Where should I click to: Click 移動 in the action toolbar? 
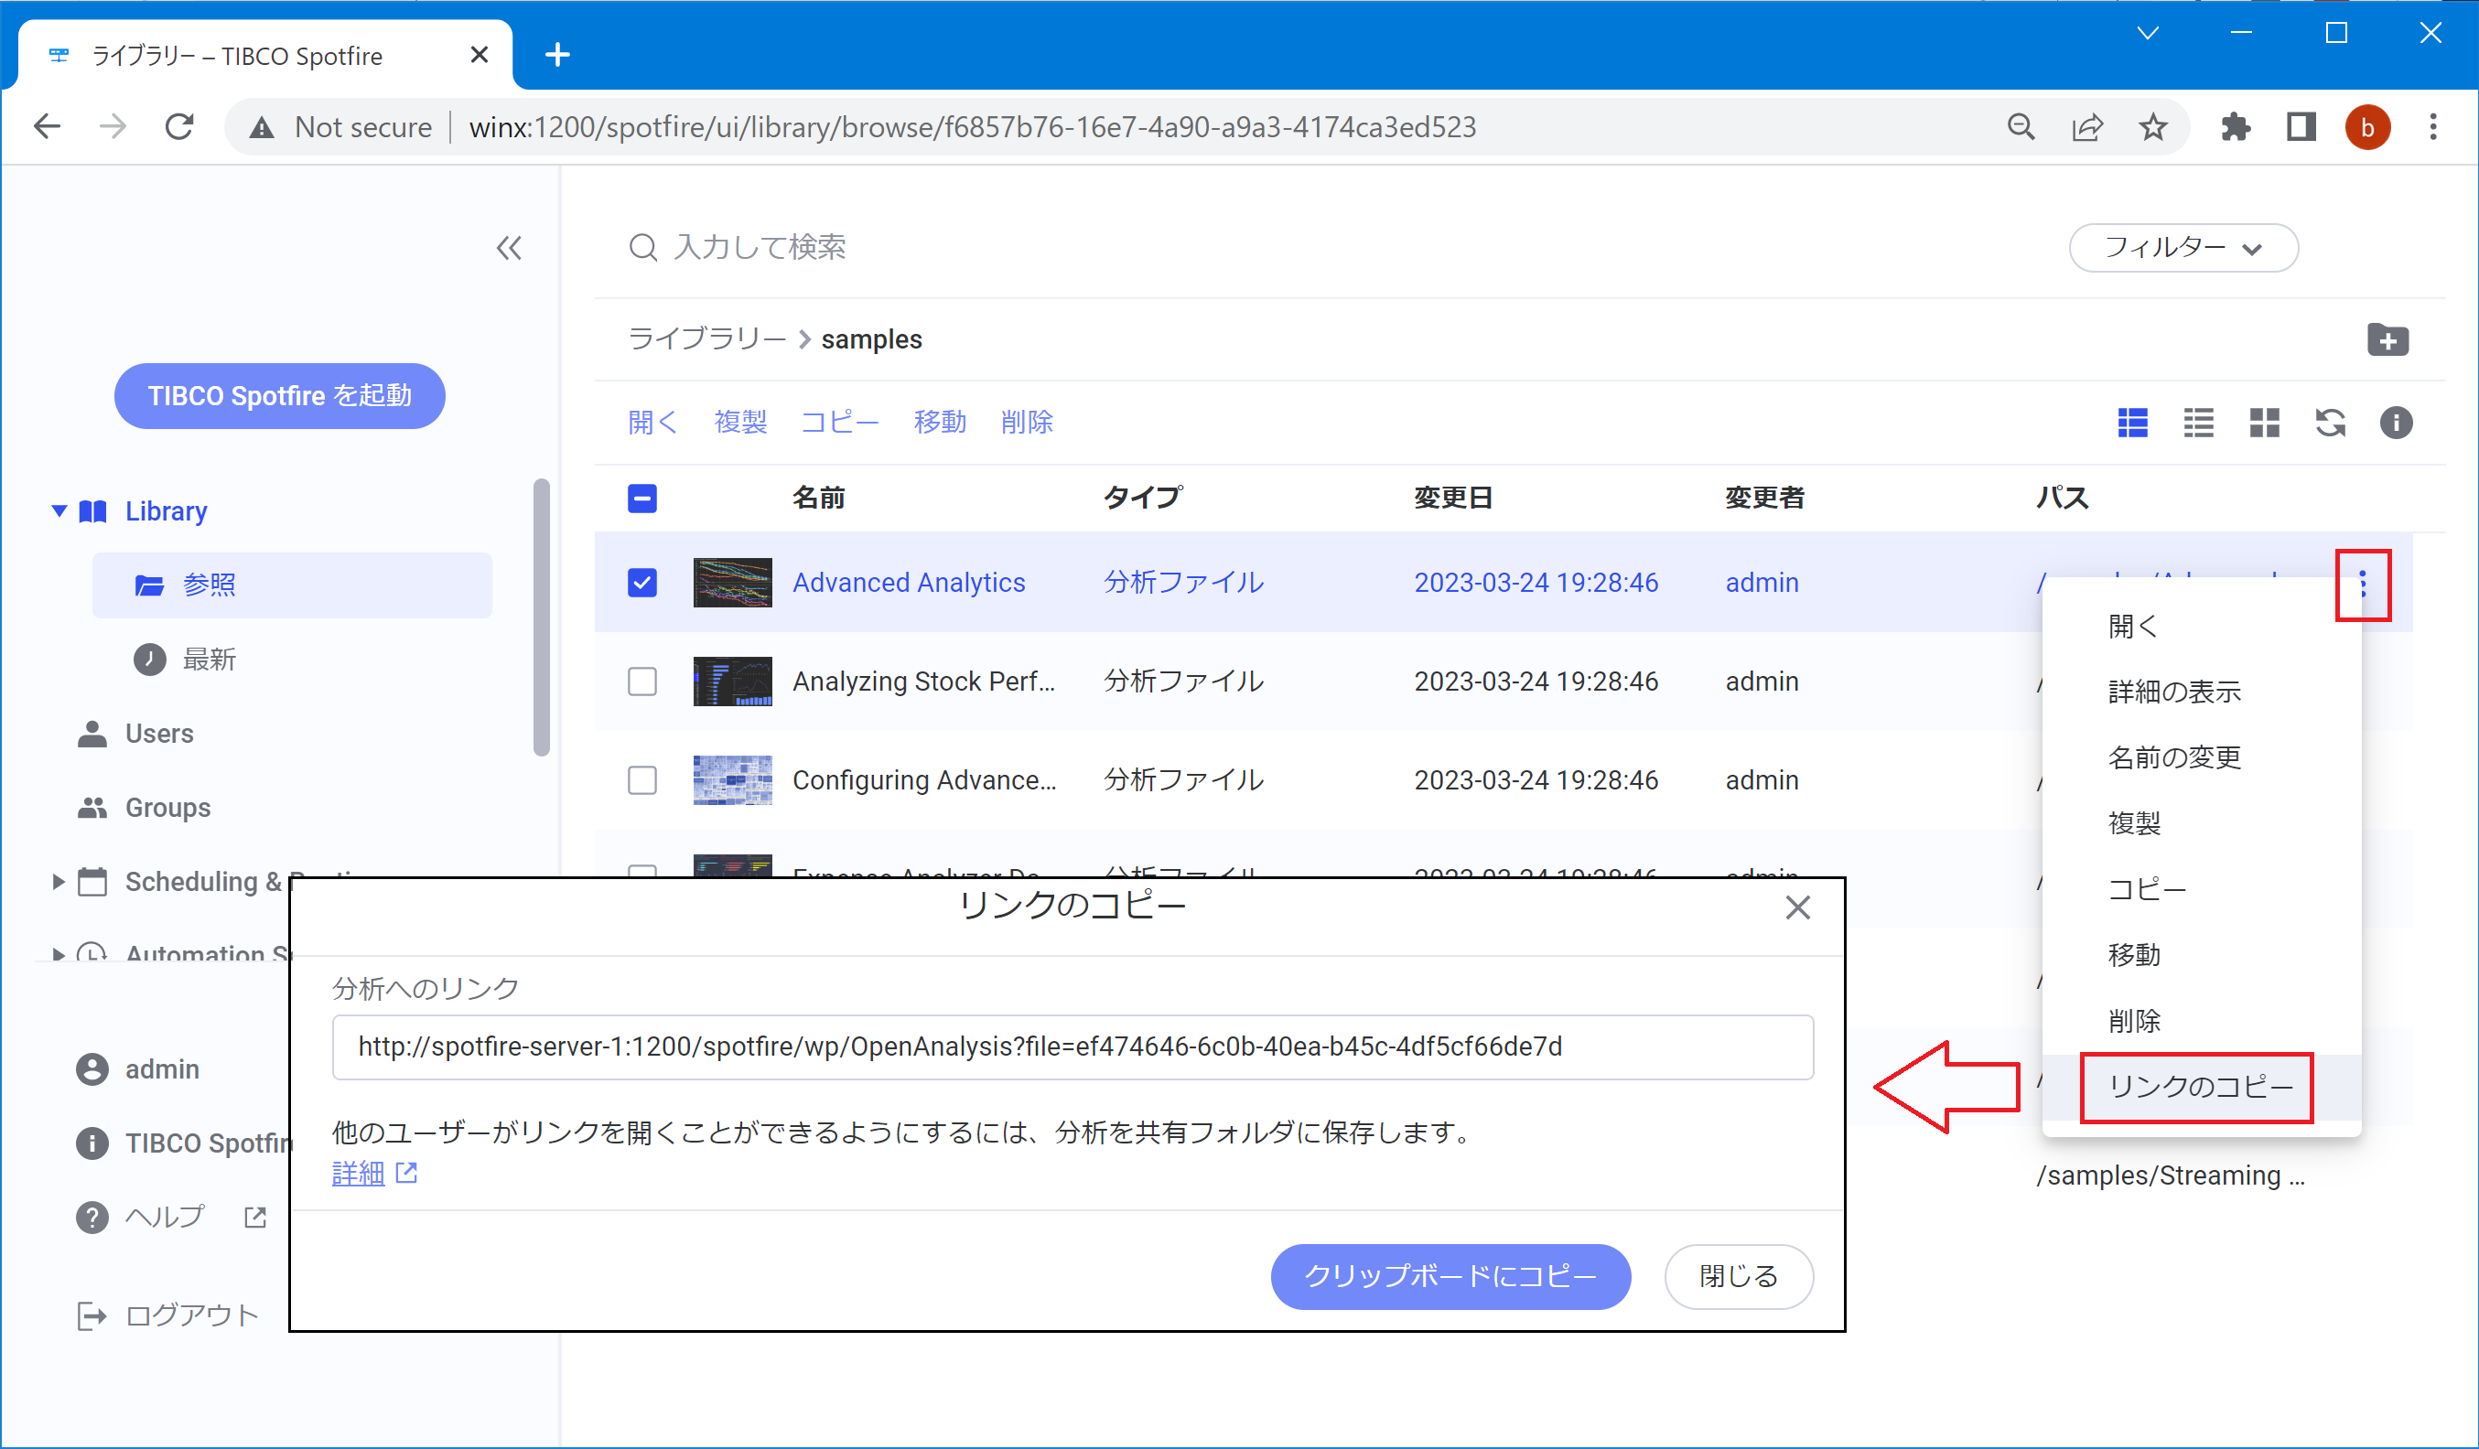click(x=940, y=422)
